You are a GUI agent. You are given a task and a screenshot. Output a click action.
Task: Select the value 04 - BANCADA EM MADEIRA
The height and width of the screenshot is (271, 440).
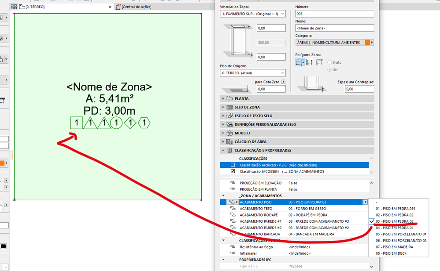[x=311, y=235]
